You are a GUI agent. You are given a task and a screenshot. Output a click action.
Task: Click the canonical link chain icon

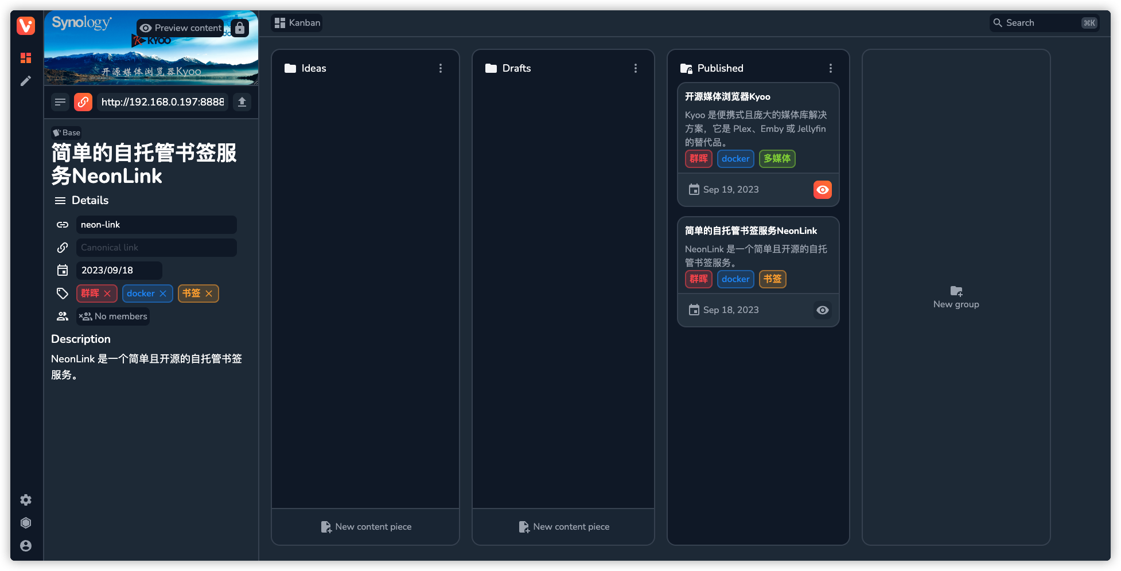click(x=63, y=248)
